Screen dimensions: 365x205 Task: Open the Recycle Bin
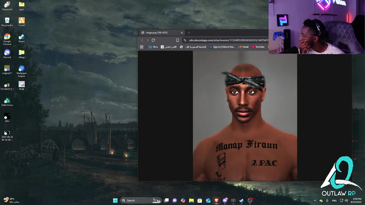click(x=7, y=22)
